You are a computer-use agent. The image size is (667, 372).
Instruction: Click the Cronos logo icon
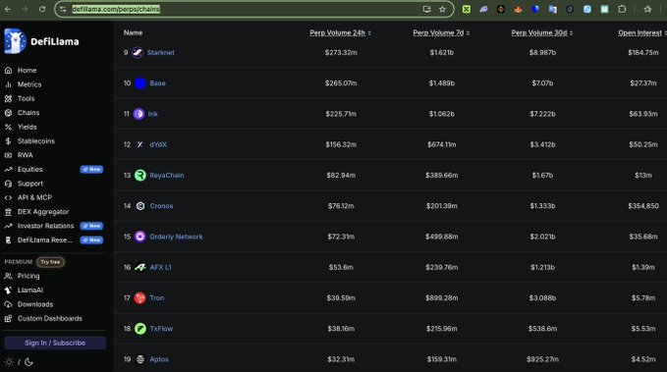[x=139, y=206]
